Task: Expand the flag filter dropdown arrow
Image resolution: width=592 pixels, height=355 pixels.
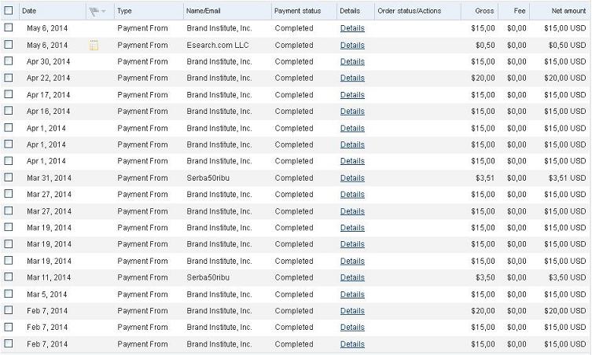Action: tap(104, 12)
